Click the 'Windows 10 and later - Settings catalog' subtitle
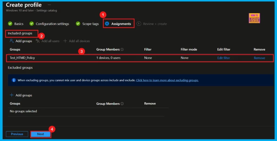The image size is (277, 141). (31, 11)
